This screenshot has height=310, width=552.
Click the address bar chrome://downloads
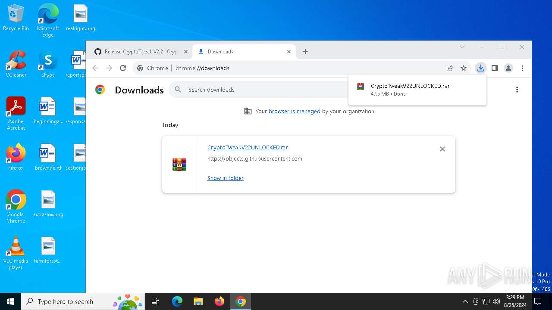click(202, 68)
